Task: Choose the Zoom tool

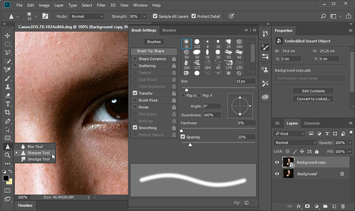Action: pyautogui.click(x=7, y=155)
